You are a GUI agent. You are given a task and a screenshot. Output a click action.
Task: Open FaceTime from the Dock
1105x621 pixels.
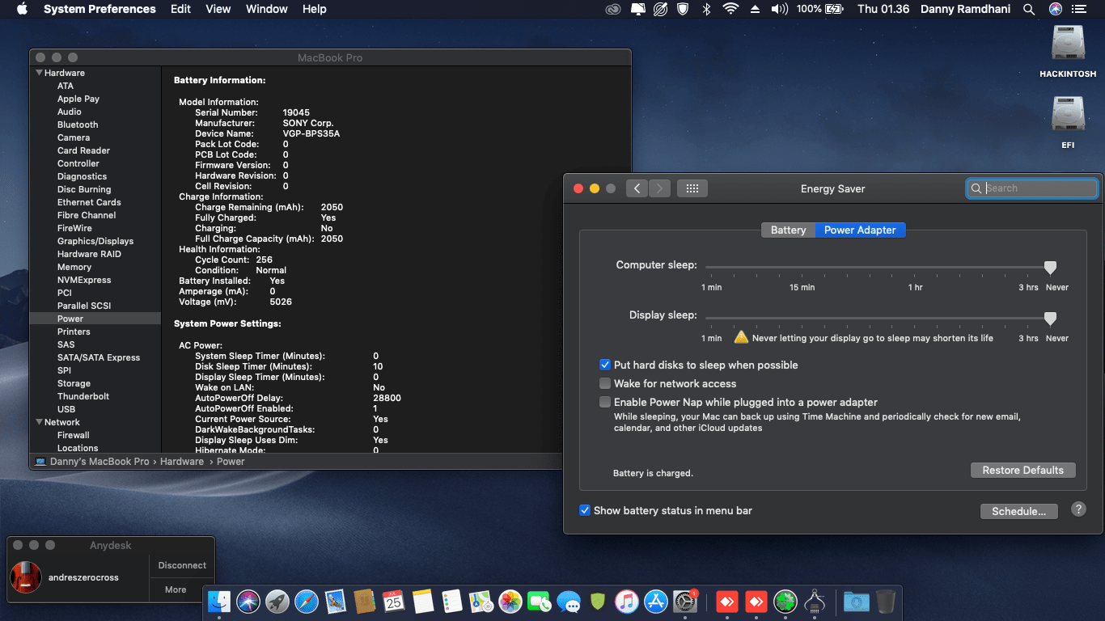540,602
